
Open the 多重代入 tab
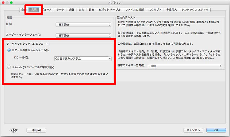pyautogui.click(x=172, y=10)
